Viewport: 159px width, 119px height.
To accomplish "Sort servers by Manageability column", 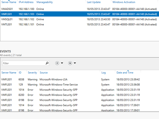I will coord(45,2).
